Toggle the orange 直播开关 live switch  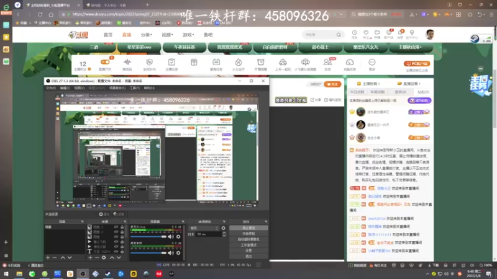point(105,63)
